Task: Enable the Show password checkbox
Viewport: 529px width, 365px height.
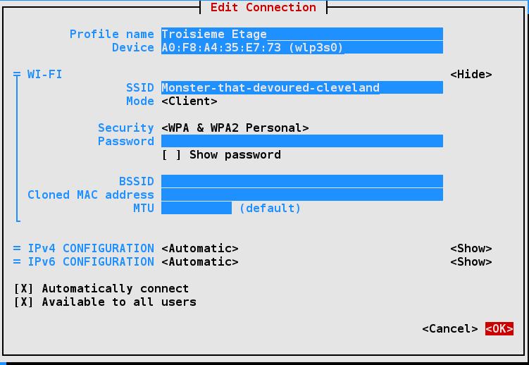Action: pyautogui.click(x=171, y=154)
